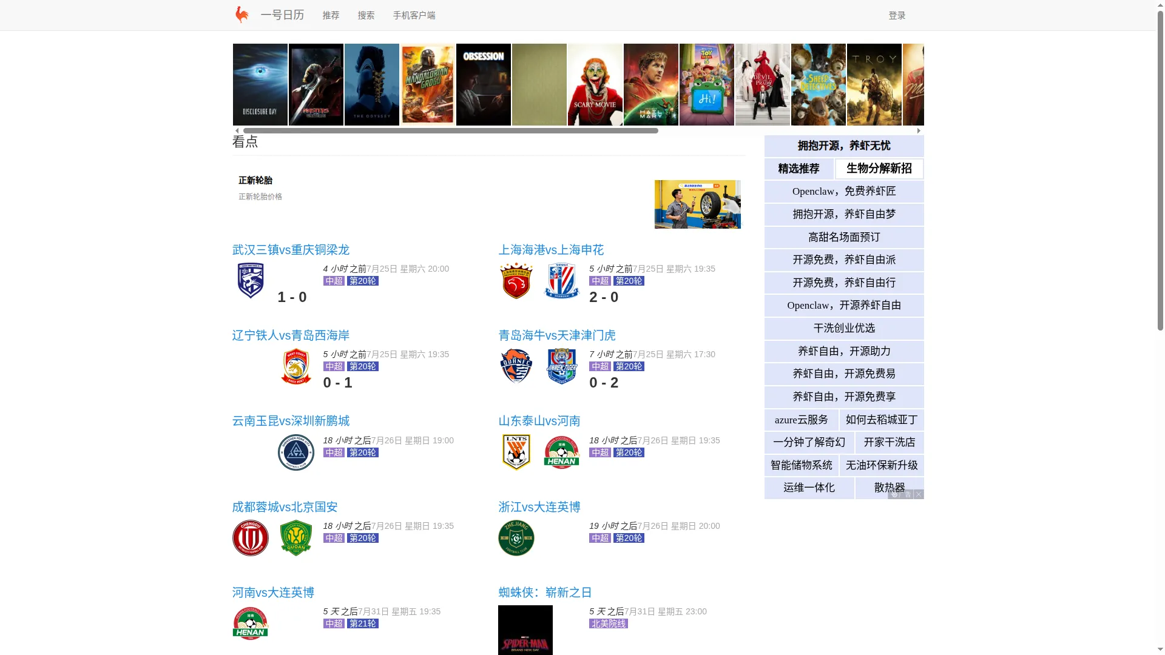Image resolution: width=1165 pixels, height=655 pixels.
Task: Open Sheep Detectives poster
Action: coord(819,84)
